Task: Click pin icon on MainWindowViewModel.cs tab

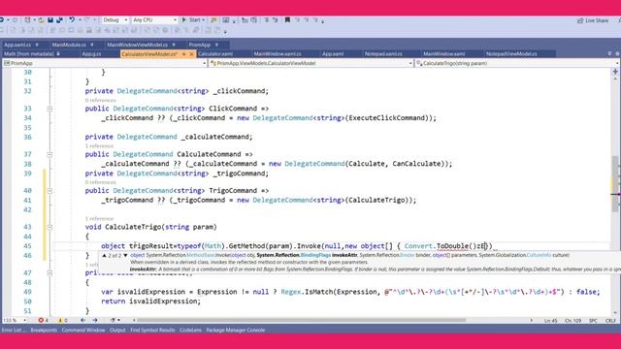Action: tap(174, 45)
